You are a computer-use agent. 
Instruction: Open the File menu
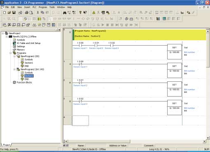pos(7,7)
